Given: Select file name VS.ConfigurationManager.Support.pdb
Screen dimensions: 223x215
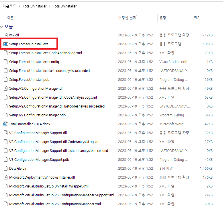Looking at the screenshot, I should [x=39, y=160].
